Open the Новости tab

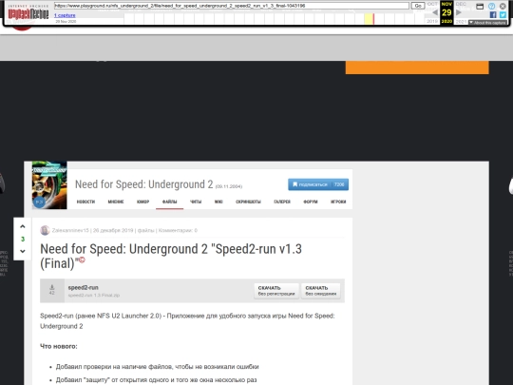pos(85,202)
